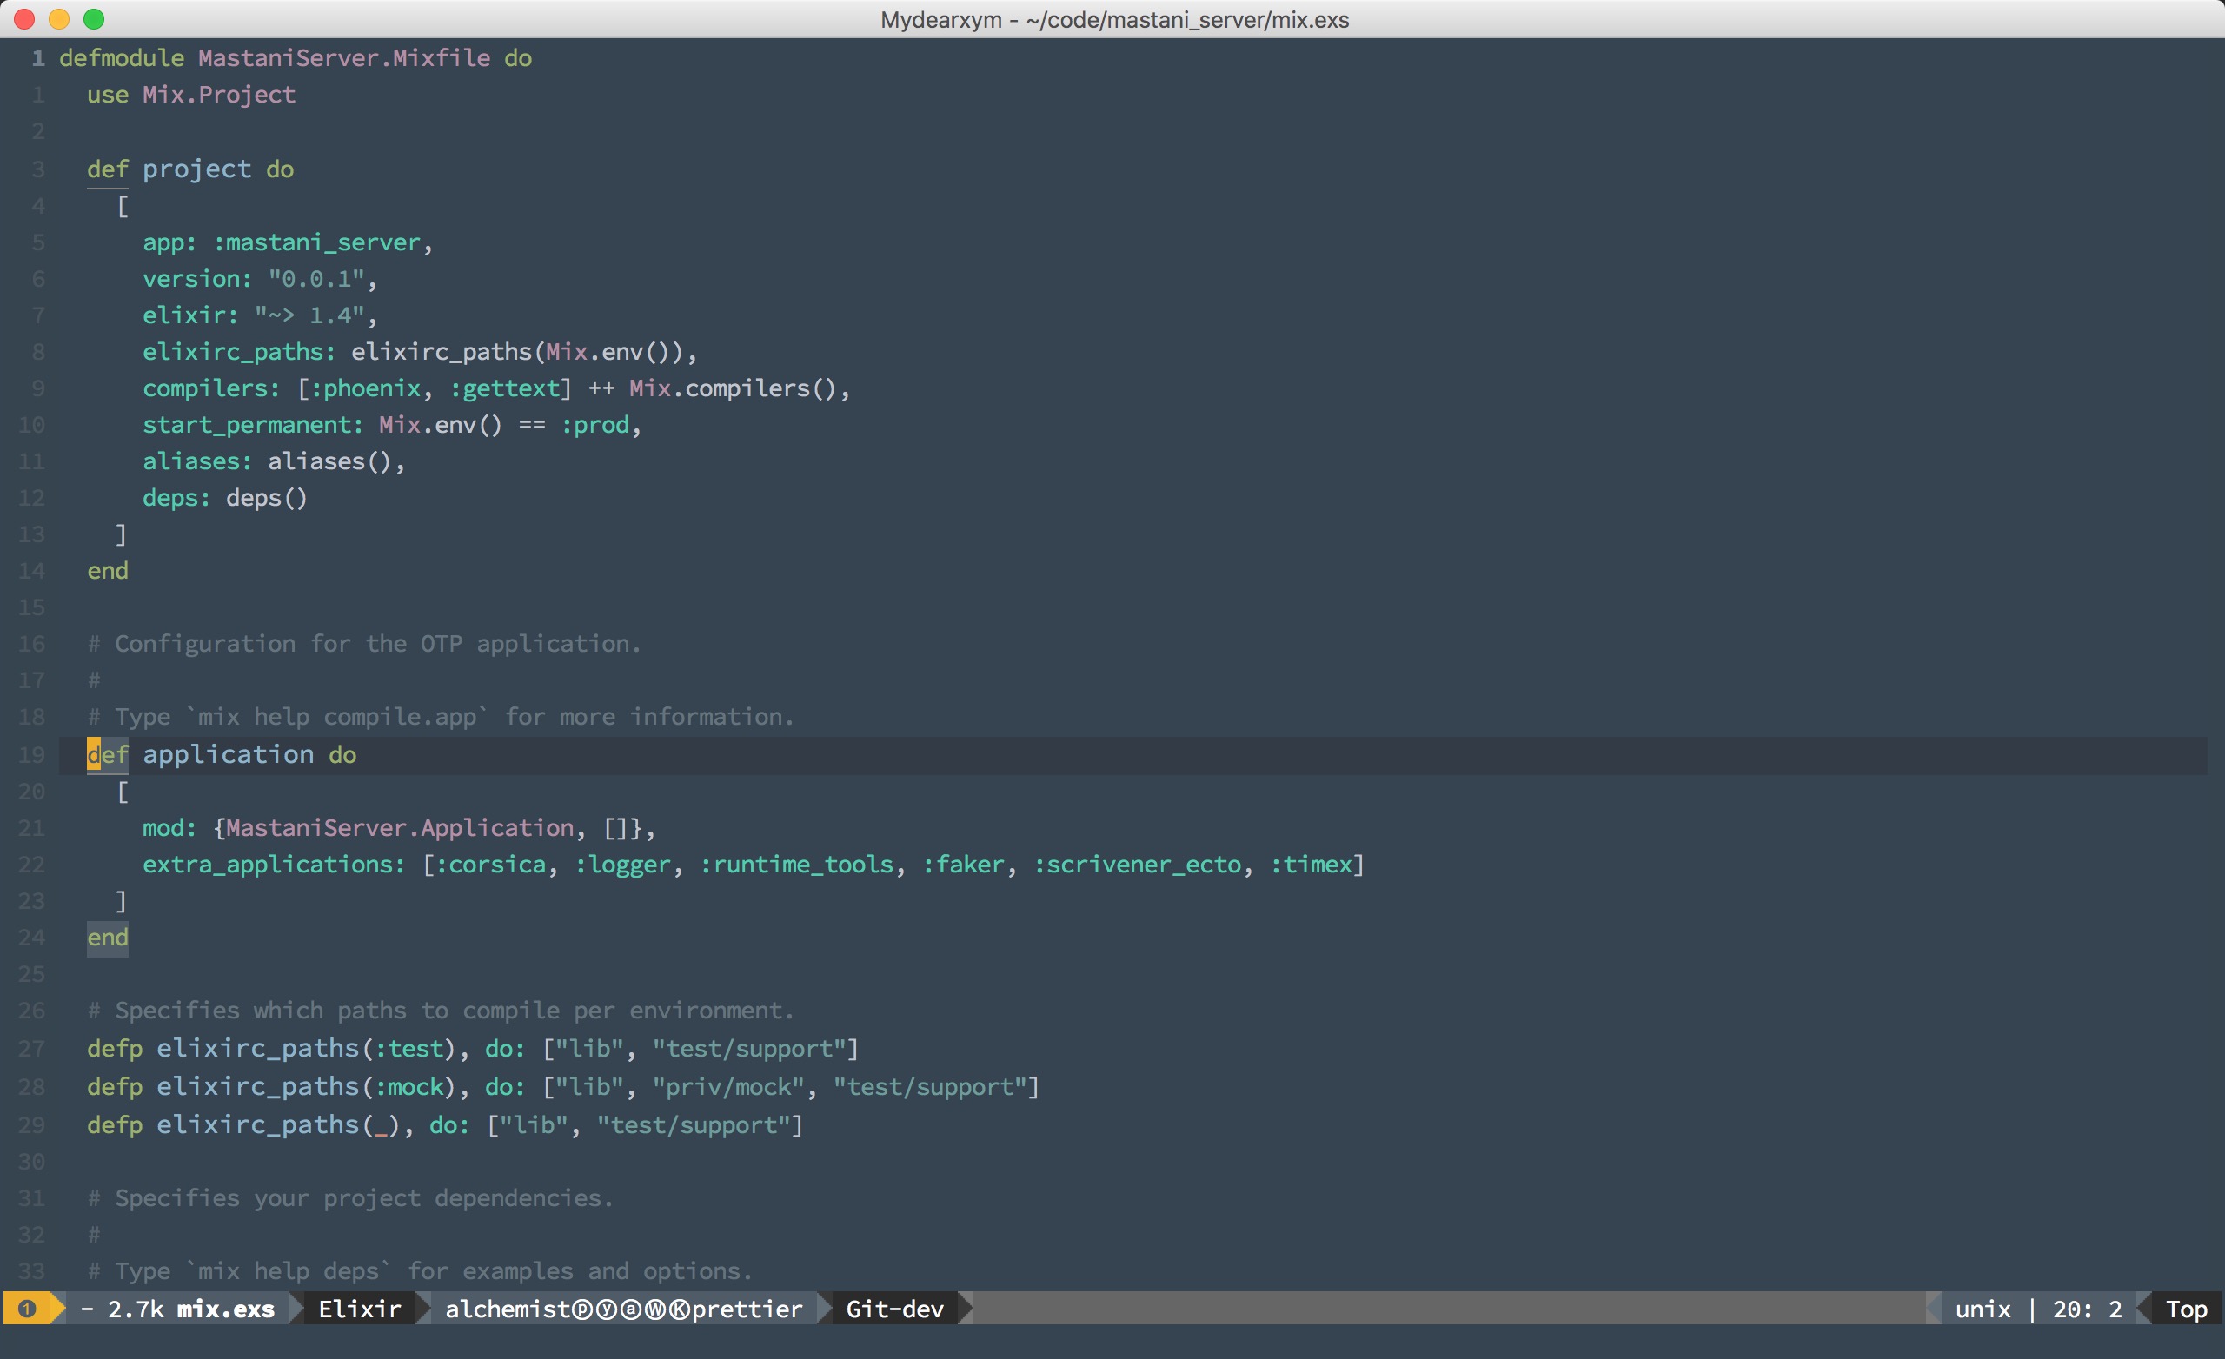Click the unix line-ending indicator

tap(1983, 1309)
